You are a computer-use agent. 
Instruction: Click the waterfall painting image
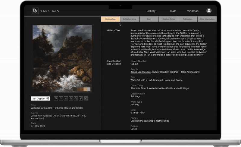pyautogui.click(x=62, y=59)
